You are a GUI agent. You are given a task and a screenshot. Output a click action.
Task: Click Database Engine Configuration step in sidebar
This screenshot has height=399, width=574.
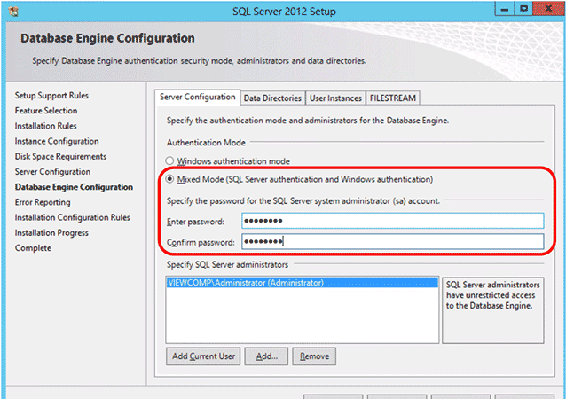tap(74, 187)
